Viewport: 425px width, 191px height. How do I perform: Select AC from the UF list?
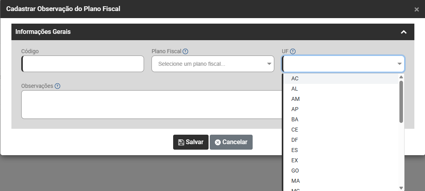(x=295, y=78)
